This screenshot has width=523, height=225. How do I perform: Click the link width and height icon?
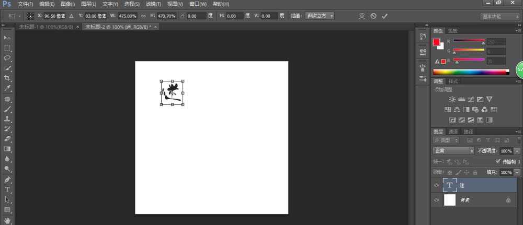click(143, 16)
